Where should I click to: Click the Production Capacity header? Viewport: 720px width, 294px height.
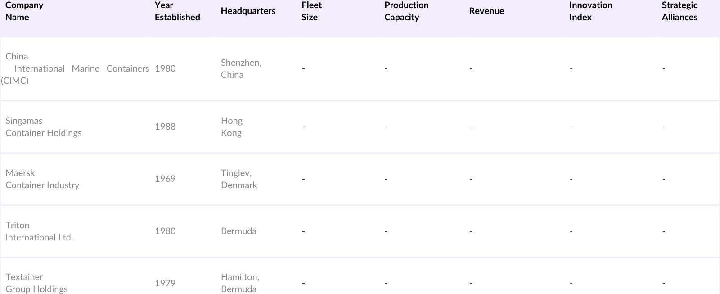[406, 11]
